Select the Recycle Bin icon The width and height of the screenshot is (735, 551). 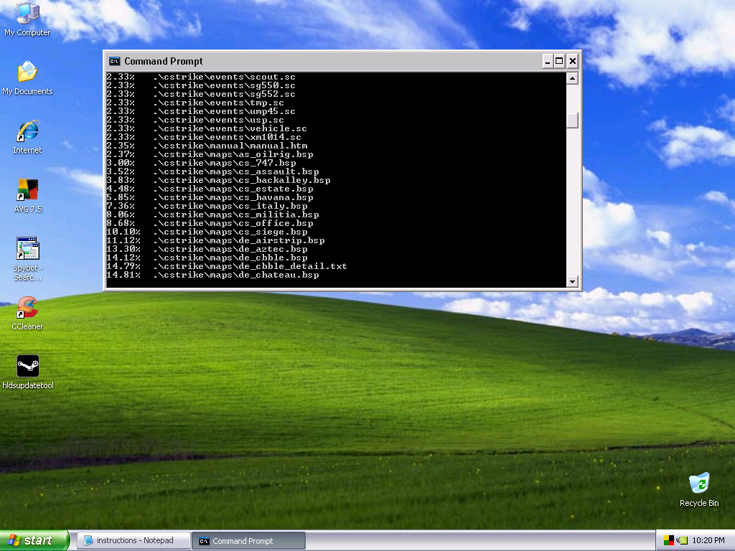click(699, 489)
